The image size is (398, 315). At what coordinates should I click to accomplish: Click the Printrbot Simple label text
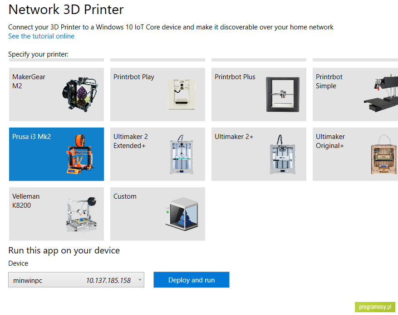pos(329,81)
